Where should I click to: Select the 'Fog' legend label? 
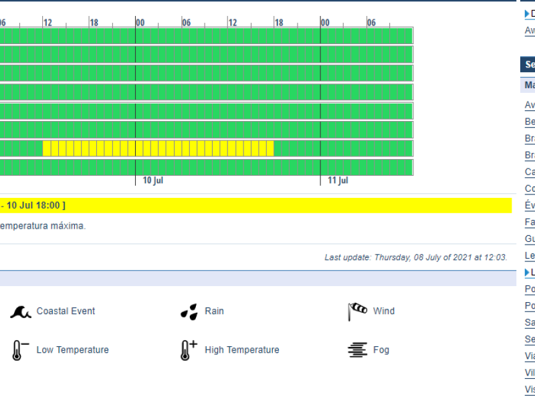tap(381, 350)
